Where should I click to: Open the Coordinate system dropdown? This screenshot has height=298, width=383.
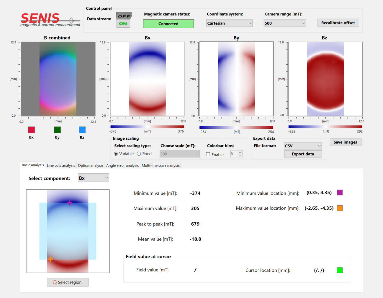point(229,23)
